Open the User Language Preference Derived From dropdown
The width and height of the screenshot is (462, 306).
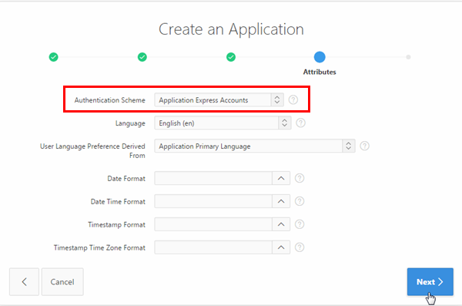pyautogui.click(x=255, y=146)
